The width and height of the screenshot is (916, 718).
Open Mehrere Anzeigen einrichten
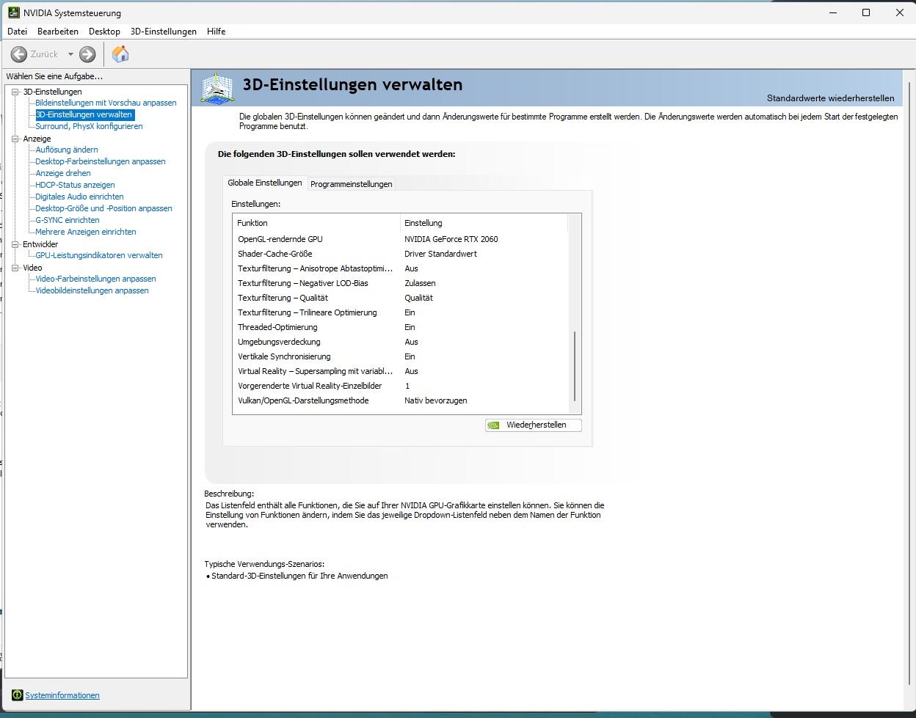[86, 232]
